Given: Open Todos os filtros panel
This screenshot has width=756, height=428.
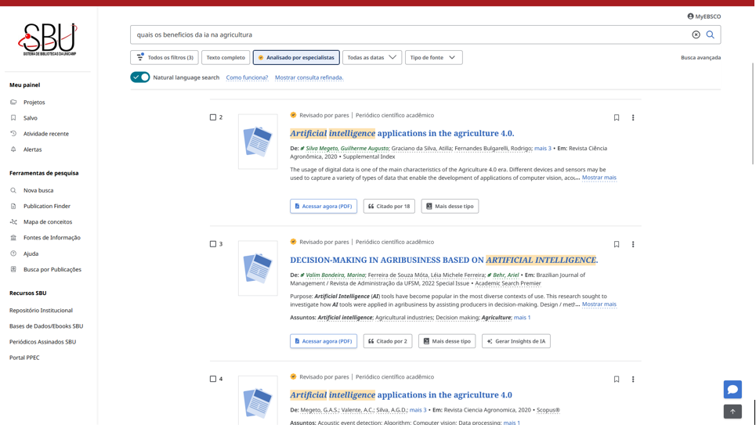Looking at the screenshot, I should point(165,58).
